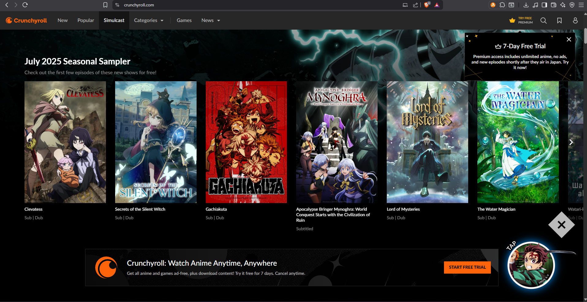Click the START FREE TRIAL button
The image size is (587, 302).
tap(467, 267)
